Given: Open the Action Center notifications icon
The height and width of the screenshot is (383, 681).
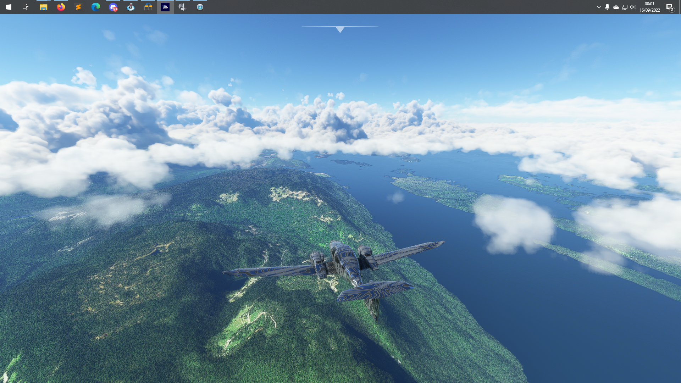Looking at the screenshot, I should pyautogui.click(x=670, y=7).
